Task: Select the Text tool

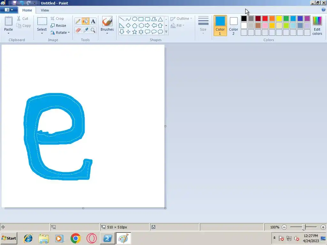Action: (x=93, y=21)
